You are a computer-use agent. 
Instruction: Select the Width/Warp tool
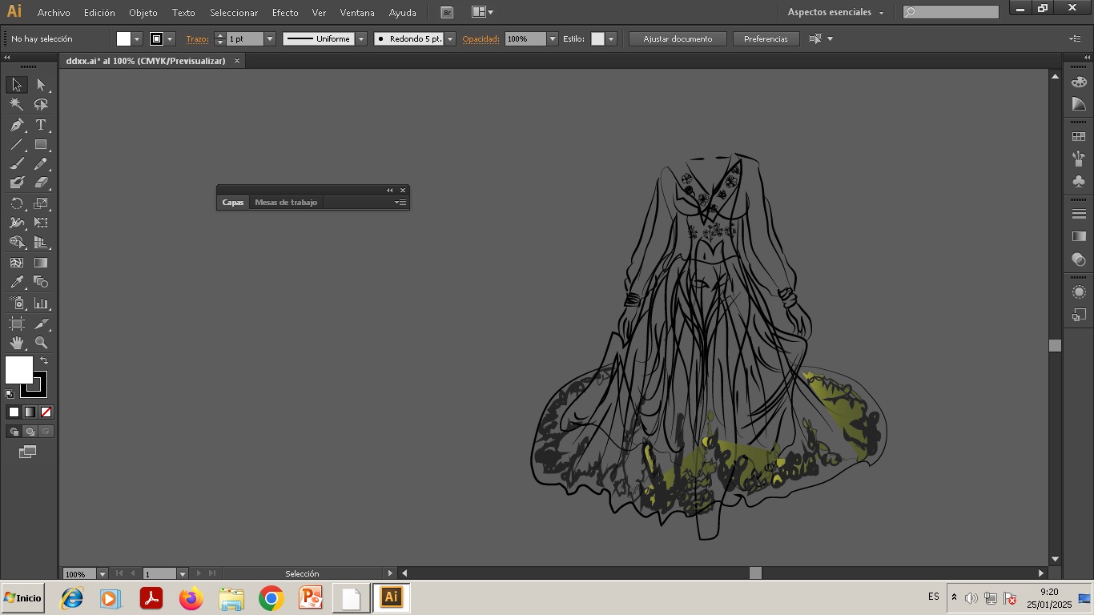click(16, 223)
